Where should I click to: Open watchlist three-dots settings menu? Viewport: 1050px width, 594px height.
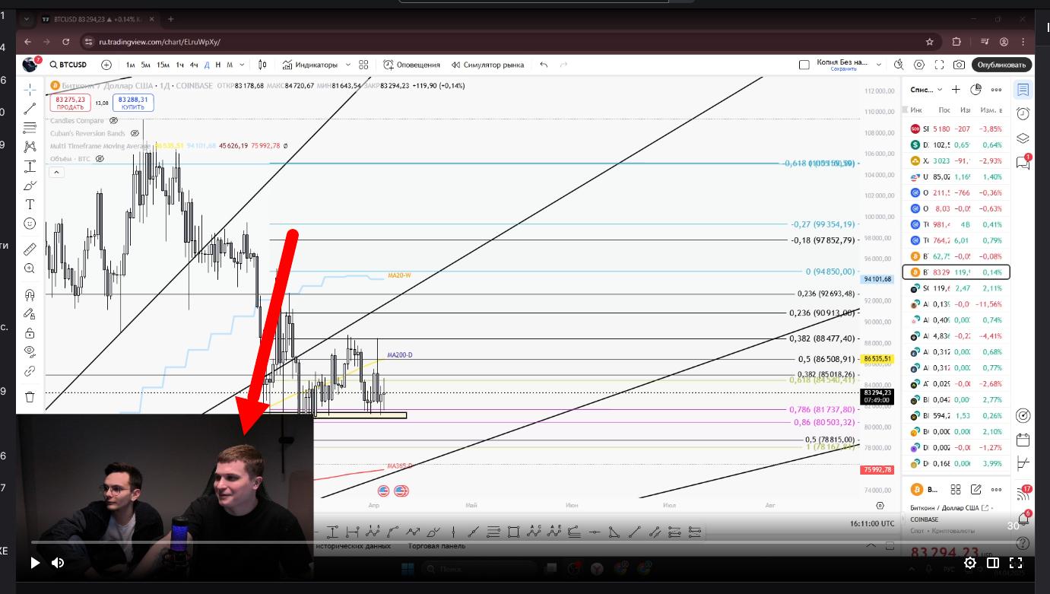coord(996,90)
